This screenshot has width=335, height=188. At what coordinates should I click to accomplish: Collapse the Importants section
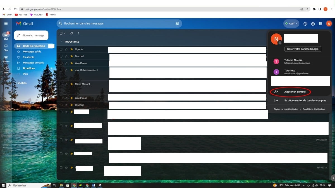[61, 42]
